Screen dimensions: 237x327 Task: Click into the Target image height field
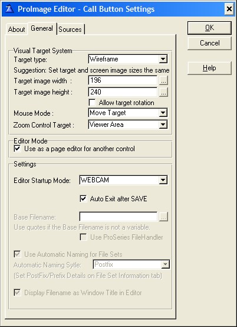[123, 92]
